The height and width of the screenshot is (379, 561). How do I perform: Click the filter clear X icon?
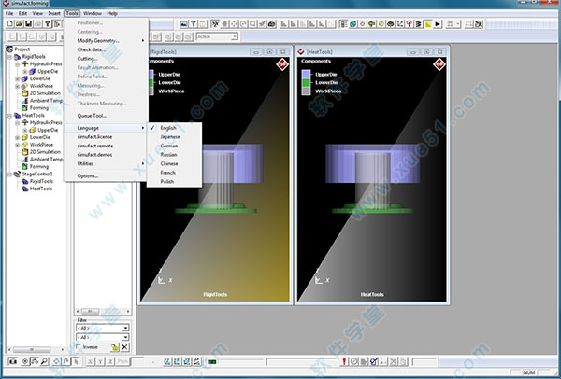pyautogui.click(x=124, y=347)
